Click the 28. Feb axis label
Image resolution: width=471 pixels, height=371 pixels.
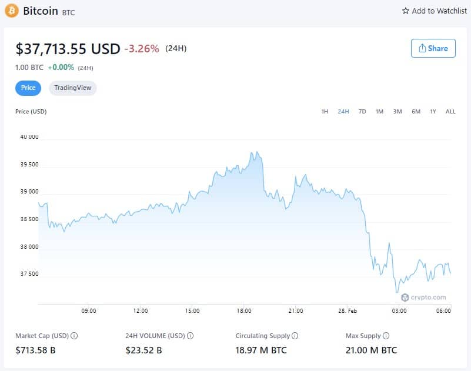348,310
